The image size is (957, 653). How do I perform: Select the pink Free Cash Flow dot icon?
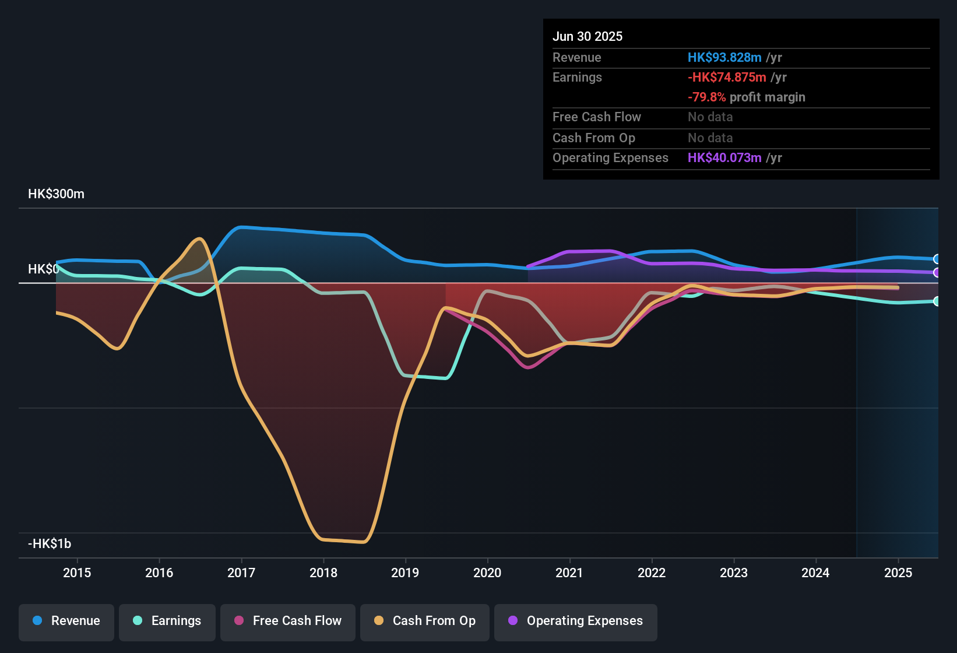(x=239, y=622)
